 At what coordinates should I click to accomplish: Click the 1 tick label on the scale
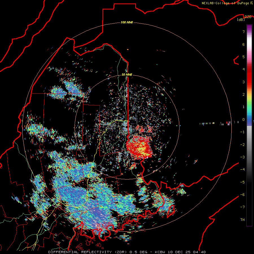[x=244, y=107]
